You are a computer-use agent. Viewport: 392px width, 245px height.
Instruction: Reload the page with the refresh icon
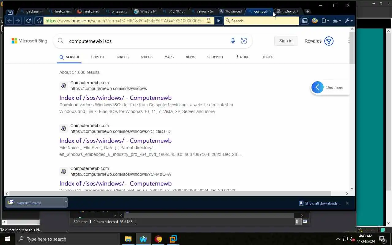coord(28,21)
